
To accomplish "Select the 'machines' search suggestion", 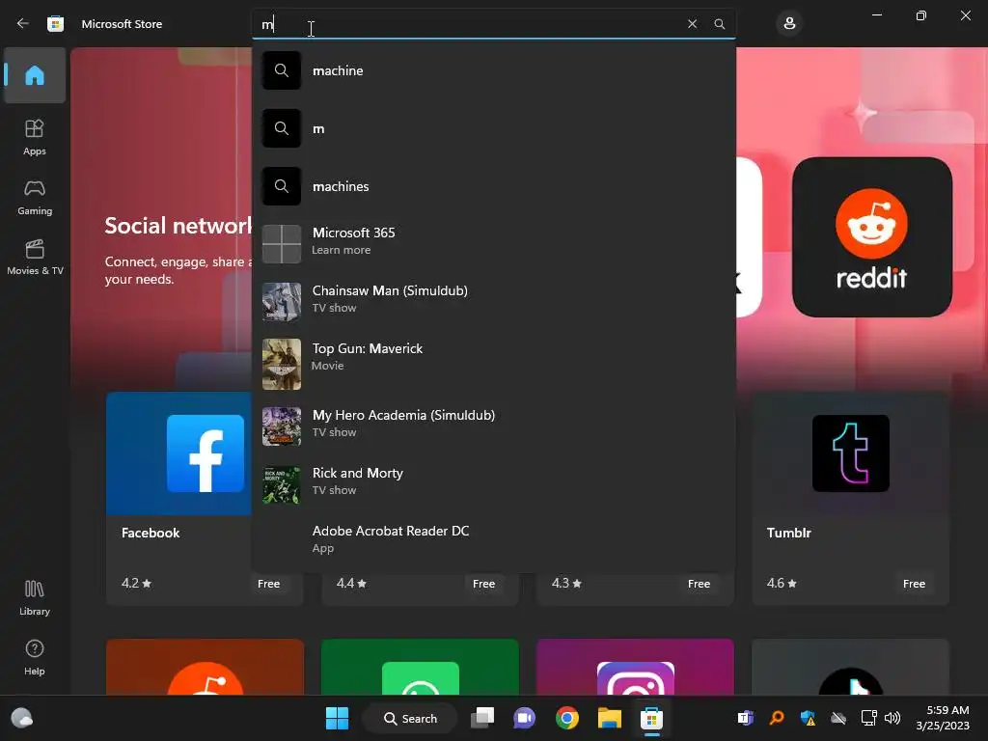I will [x=493, y=186].
